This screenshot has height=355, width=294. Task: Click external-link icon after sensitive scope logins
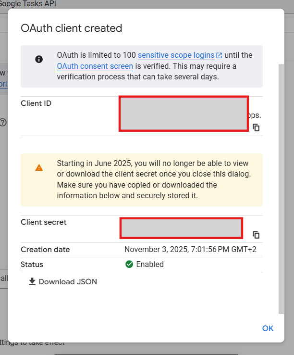(220, 55)
